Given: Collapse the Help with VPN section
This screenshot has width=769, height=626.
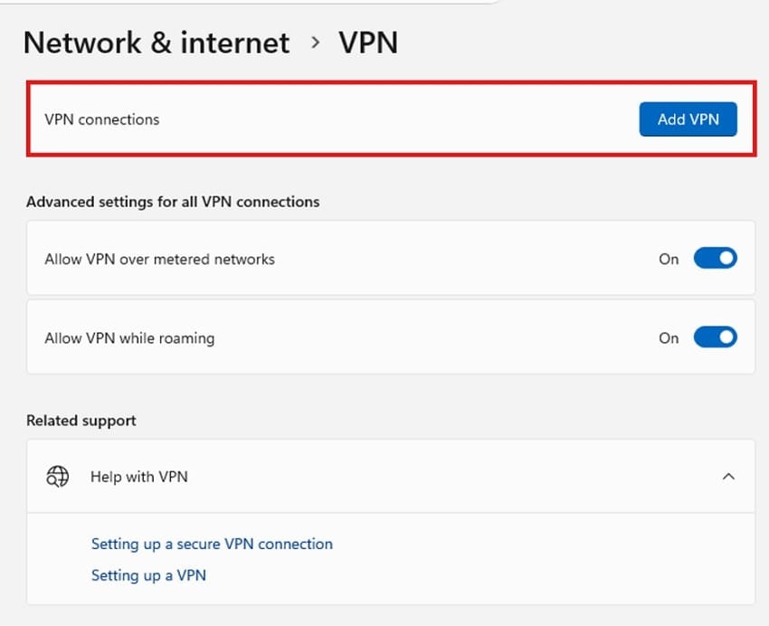Looking at the screenshot, I should (x=728, y=477).
